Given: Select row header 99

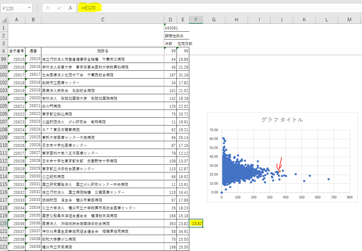Looking at the screenshot, I should [x=4, y=59].
